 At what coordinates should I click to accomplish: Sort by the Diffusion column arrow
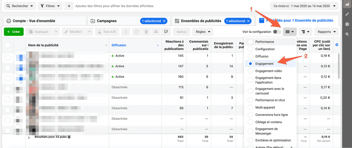point(158,45)
